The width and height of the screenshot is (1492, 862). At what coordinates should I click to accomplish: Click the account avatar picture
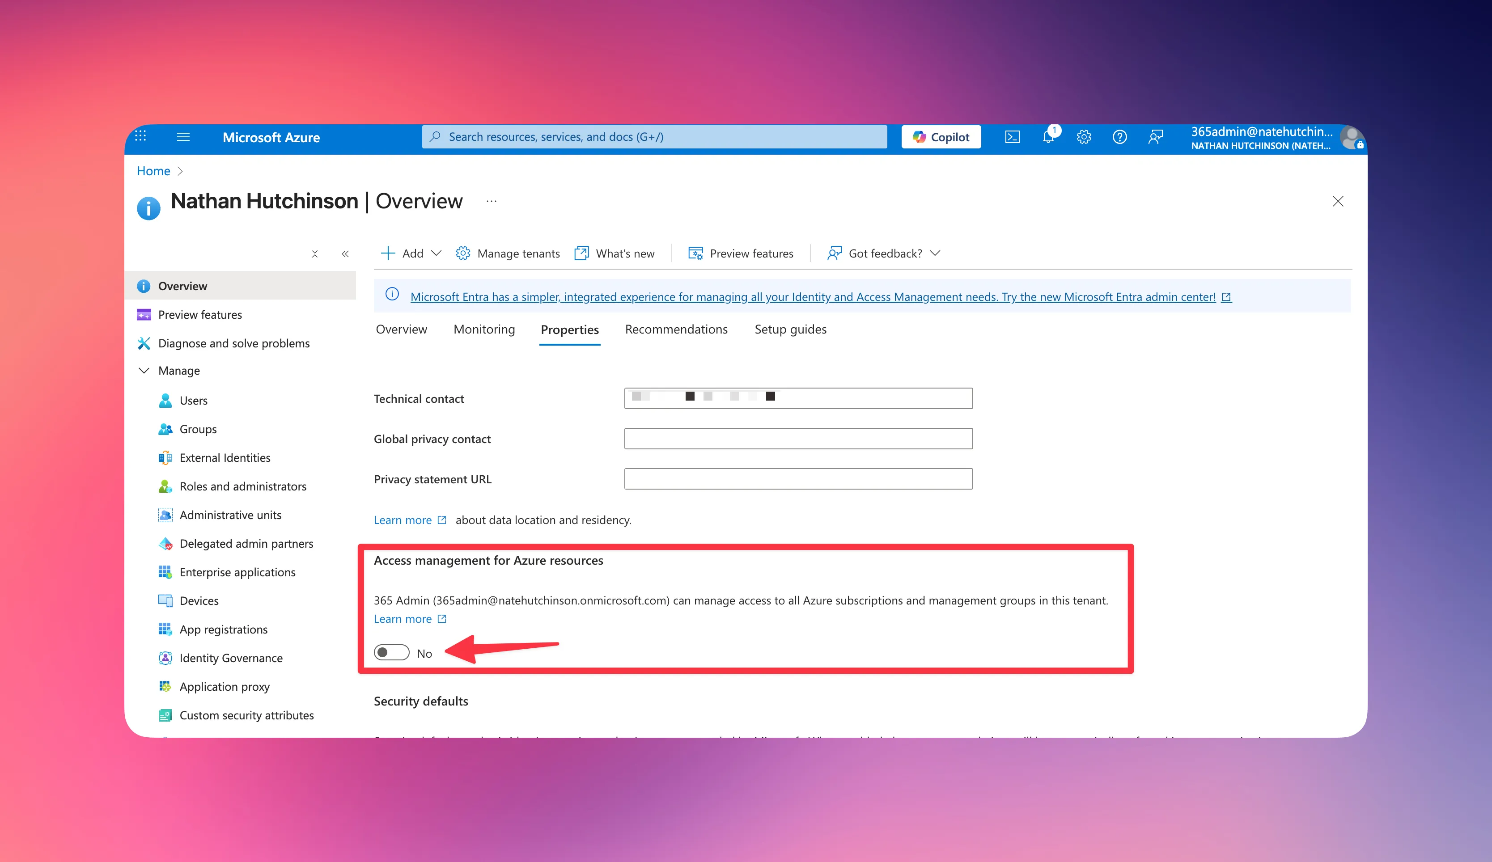(x=1352, y=138)
